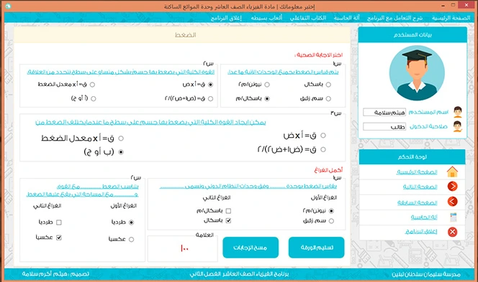This screenshot has height=282, width=478.
Task: Toggle the باسكال checkbox under الفراغ الثاني
Action: 228,220
